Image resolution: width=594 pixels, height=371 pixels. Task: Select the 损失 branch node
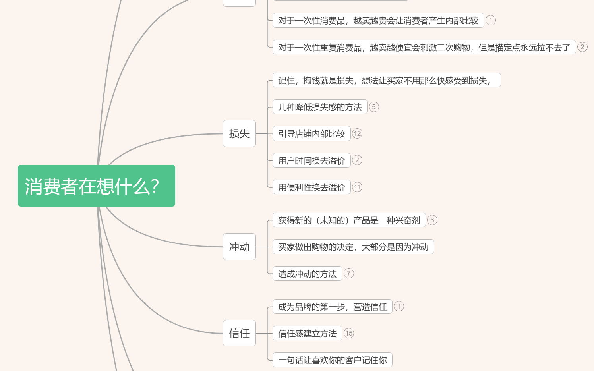(239, 133)
